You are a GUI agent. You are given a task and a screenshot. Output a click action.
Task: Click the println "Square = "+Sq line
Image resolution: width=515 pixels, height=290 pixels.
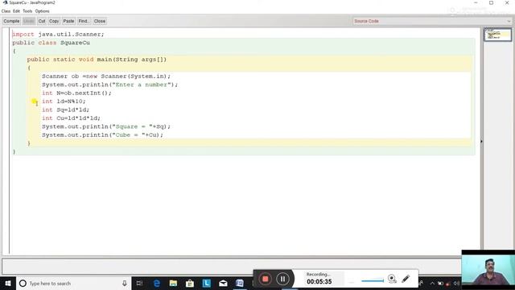[106, 126]
